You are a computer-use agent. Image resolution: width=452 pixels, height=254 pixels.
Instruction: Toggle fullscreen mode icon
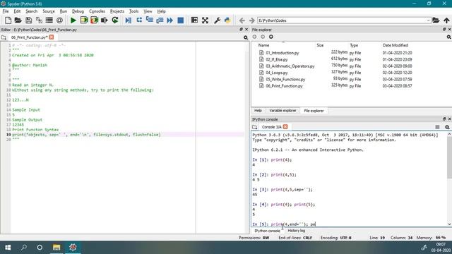(x=205, y=20)
